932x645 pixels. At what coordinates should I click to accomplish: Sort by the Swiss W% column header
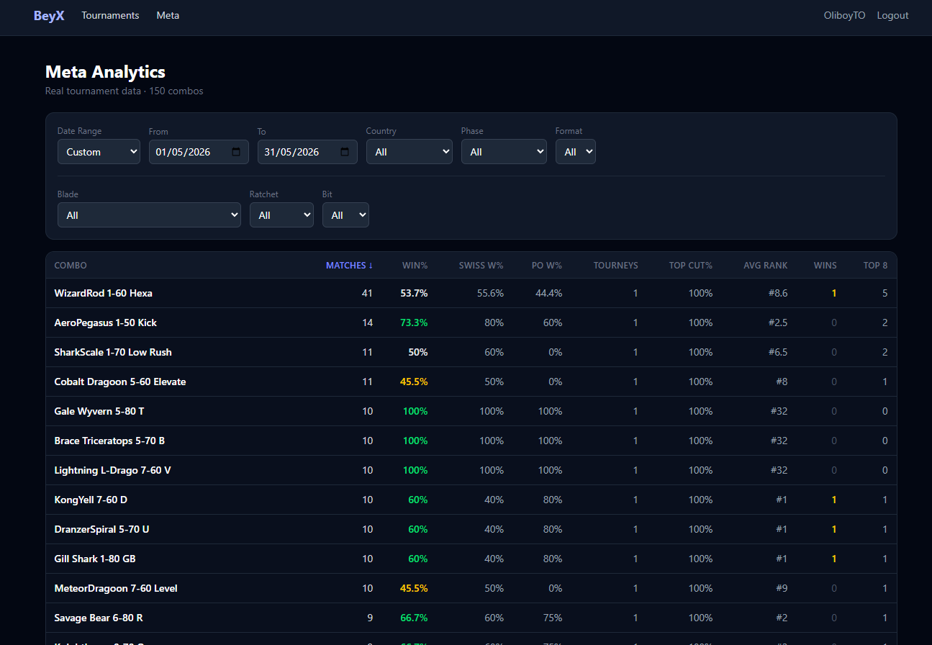point(481,266)
